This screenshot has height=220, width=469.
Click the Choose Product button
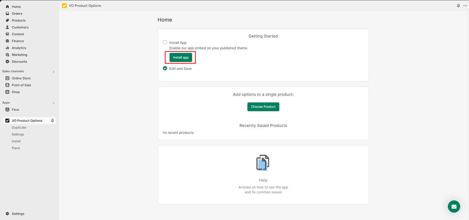[263, 107]
